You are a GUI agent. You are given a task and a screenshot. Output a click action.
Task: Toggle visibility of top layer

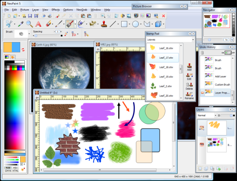[x=202, y=128]
